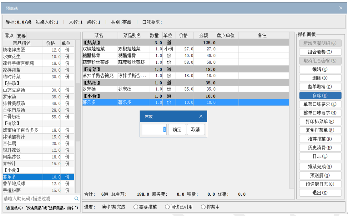Click the 备注 column header
348x216 pixels.
tap(264, 36)
